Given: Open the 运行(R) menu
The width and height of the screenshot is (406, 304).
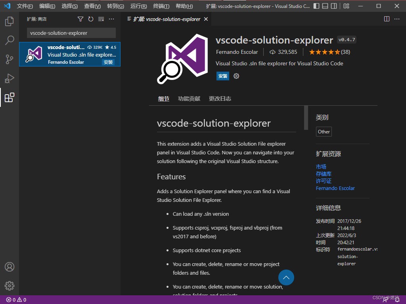Looking at the screenshot, I should click(138, 6).
